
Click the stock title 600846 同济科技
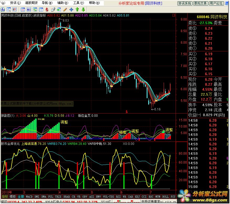tap(212, 17)
